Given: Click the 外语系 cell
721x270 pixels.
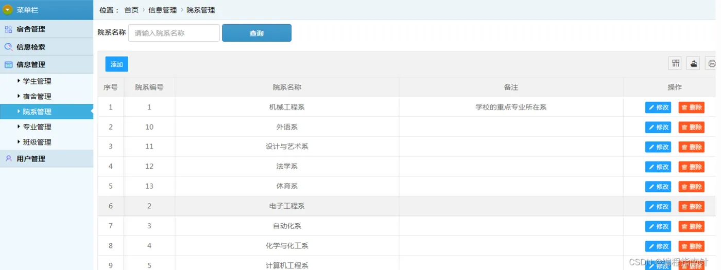Looking at the screenshot, I should click(287, 127).
